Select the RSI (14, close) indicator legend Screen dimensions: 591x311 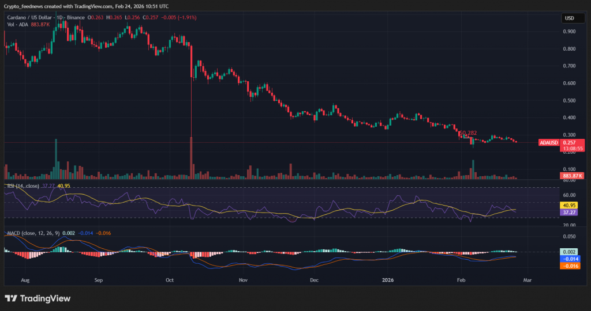point(23,186)
